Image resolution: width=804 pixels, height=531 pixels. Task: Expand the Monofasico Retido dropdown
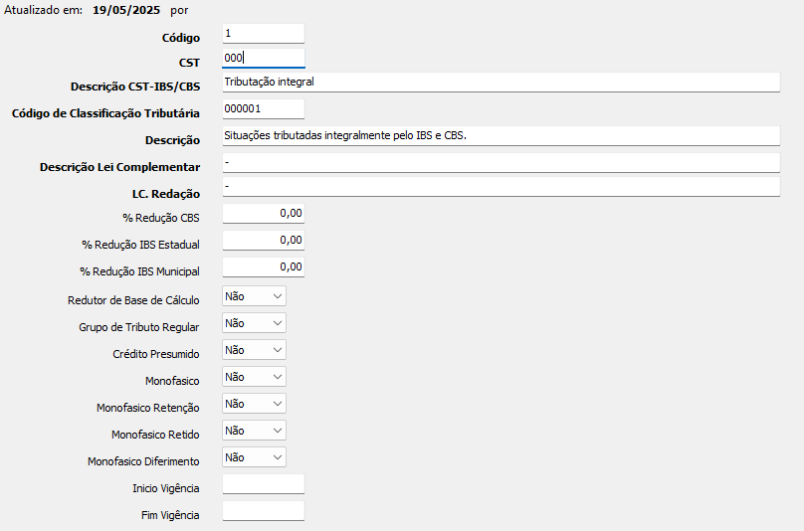tap(254, 431)
